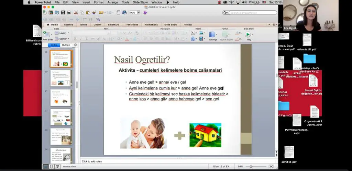Collapse the ribbon with the chevron
The width and height of the screenshot is (352, 171).
pos(269,25)
